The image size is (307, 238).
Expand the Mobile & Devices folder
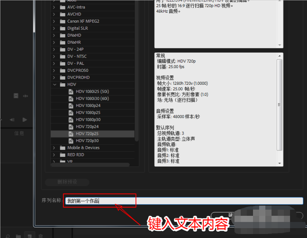pyautogui.click(x=54, y=148)
